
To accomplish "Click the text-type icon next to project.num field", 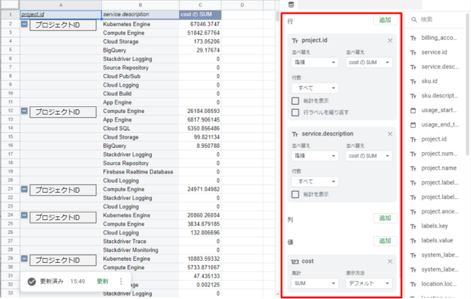I will 413,154.
